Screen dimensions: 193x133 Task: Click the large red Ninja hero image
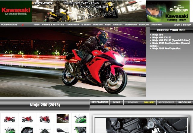tap(73, 62)
